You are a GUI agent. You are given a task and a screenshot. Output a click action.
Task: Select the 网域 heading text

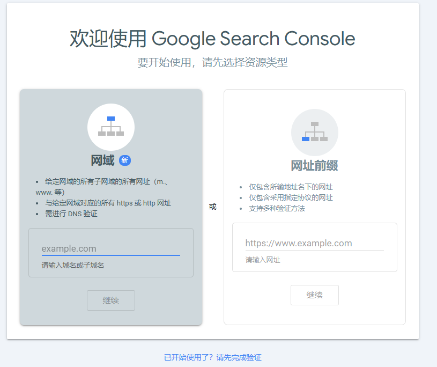click(x=102, y=160)
